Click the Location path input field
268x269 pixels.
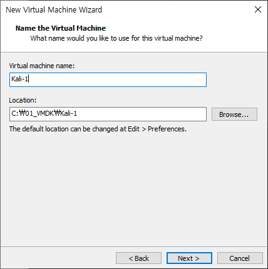(x=108, y=114)
